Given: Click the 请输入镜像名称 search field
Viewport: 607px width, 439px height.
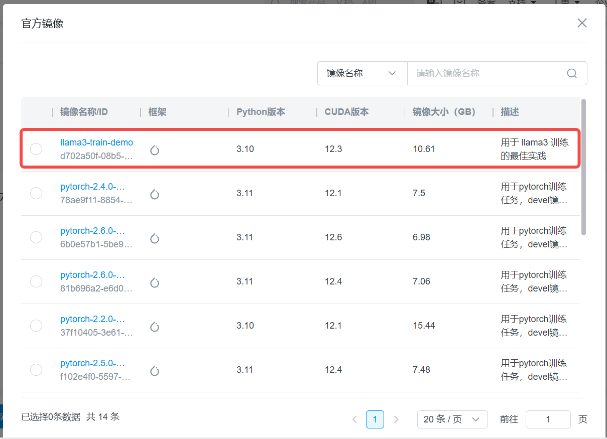Looking at the screenshot, I should [x=484, y=73].
